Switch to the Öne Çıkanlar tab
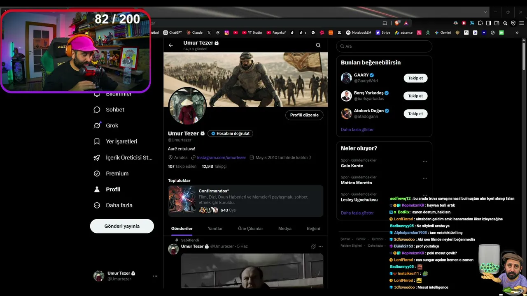 250,229
